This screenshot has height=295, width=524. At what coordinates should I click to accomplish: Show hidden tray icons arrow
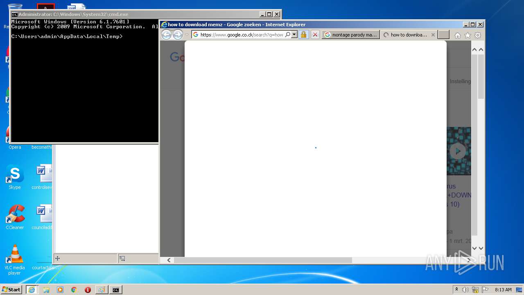[456, 289]
